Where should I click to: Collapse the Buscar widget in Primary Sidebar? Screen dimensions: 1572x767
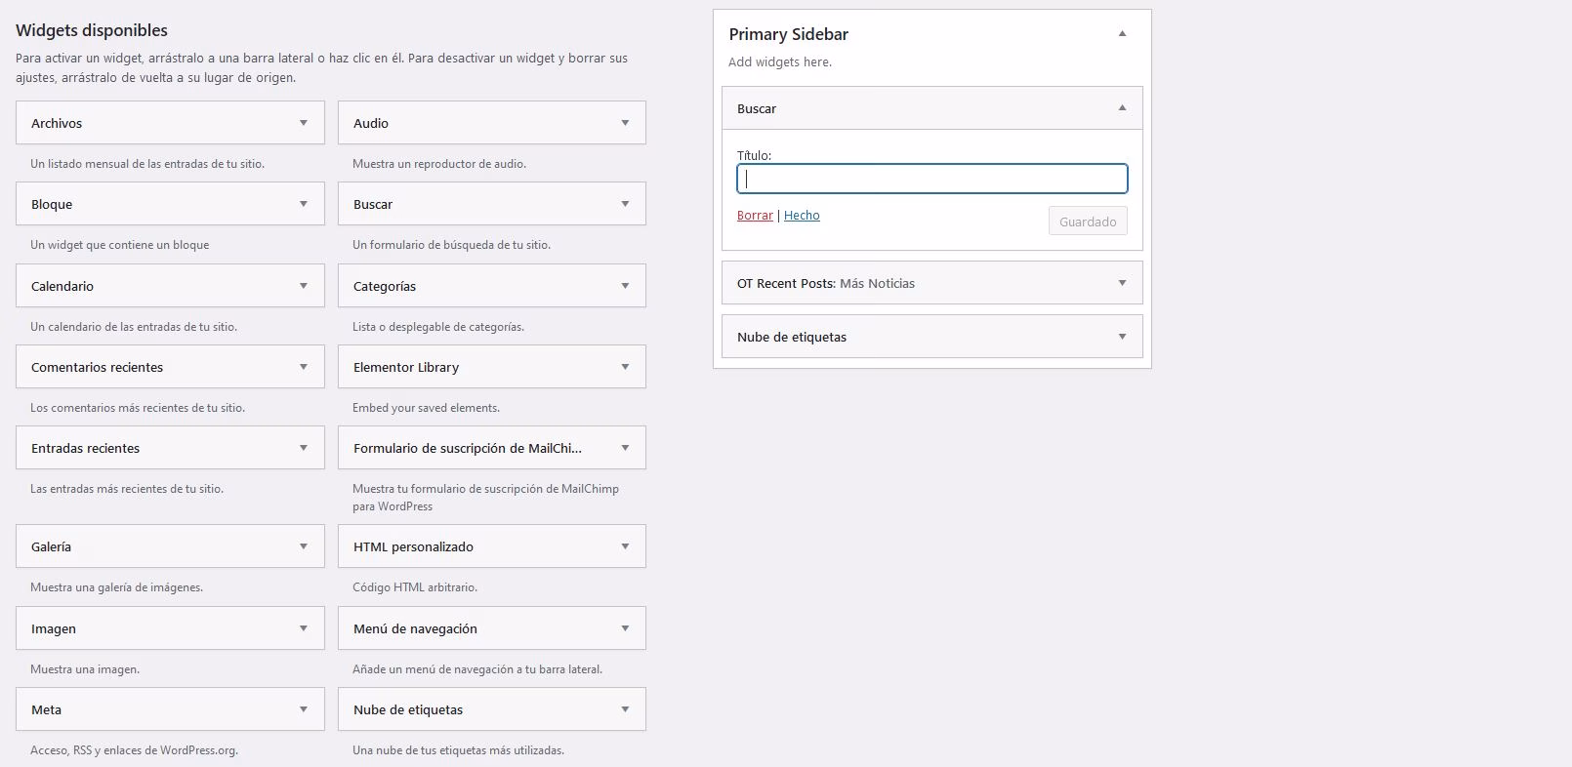click(x=1122, y=107)
